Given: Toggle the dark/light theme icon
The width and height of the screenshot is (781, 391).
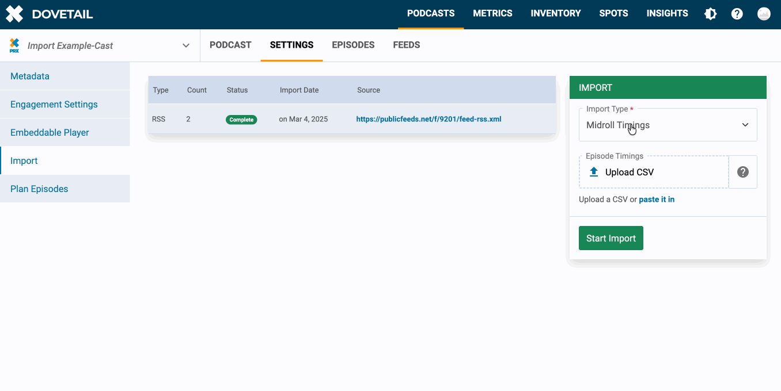Looking at the screenshot, I should [x=711, y=14].
